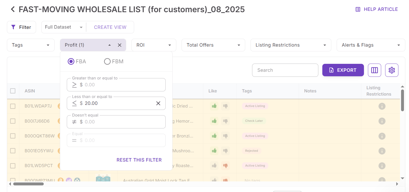This screenshot has height=192, width=409.
Task: Select the FBM radio button
Action: (x=107, y=62)
